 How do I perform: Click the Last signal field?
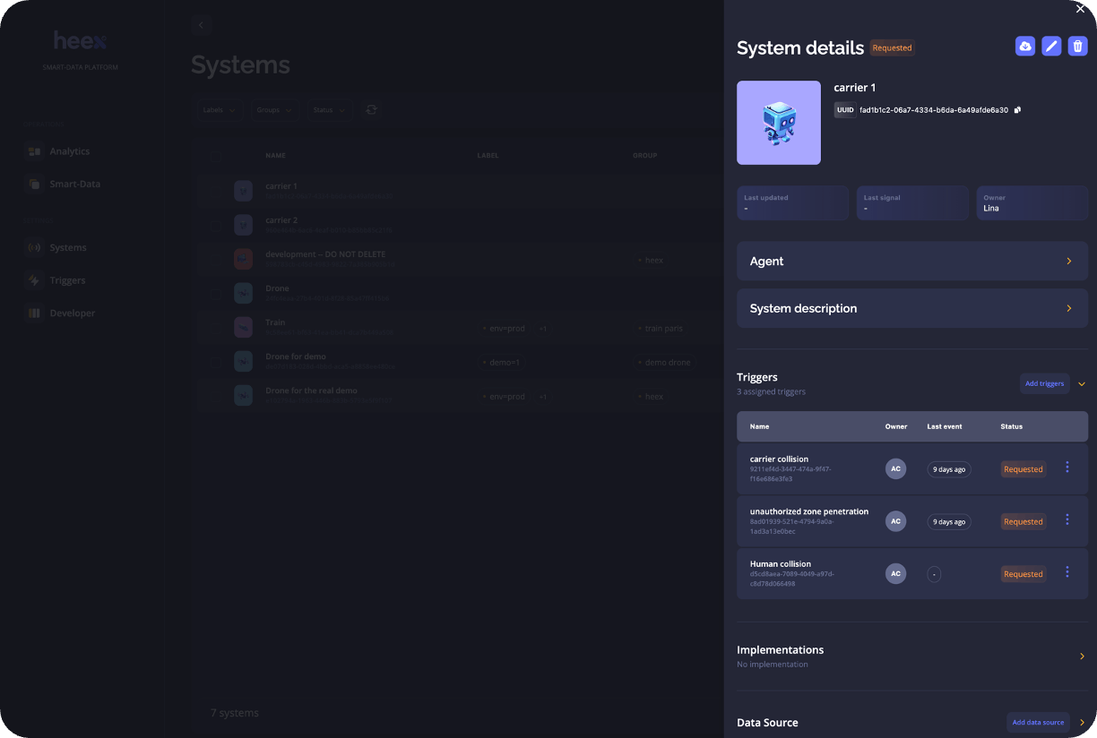tap(912, 203)
